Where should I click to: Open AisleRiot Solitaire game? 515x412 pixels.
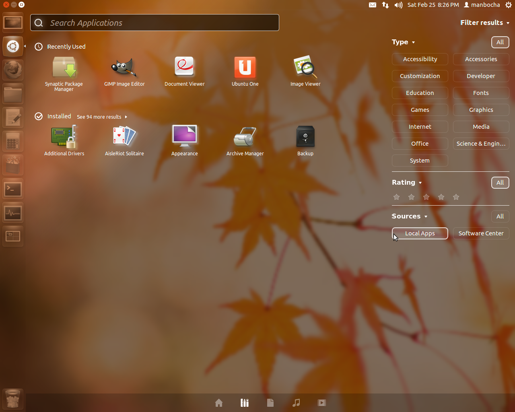click(x=124, y=137)
